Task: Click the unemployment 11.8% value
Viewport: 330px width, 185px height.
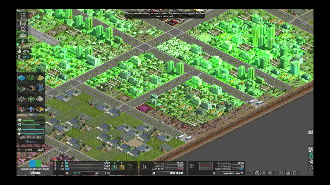Action: coord(77,173)
